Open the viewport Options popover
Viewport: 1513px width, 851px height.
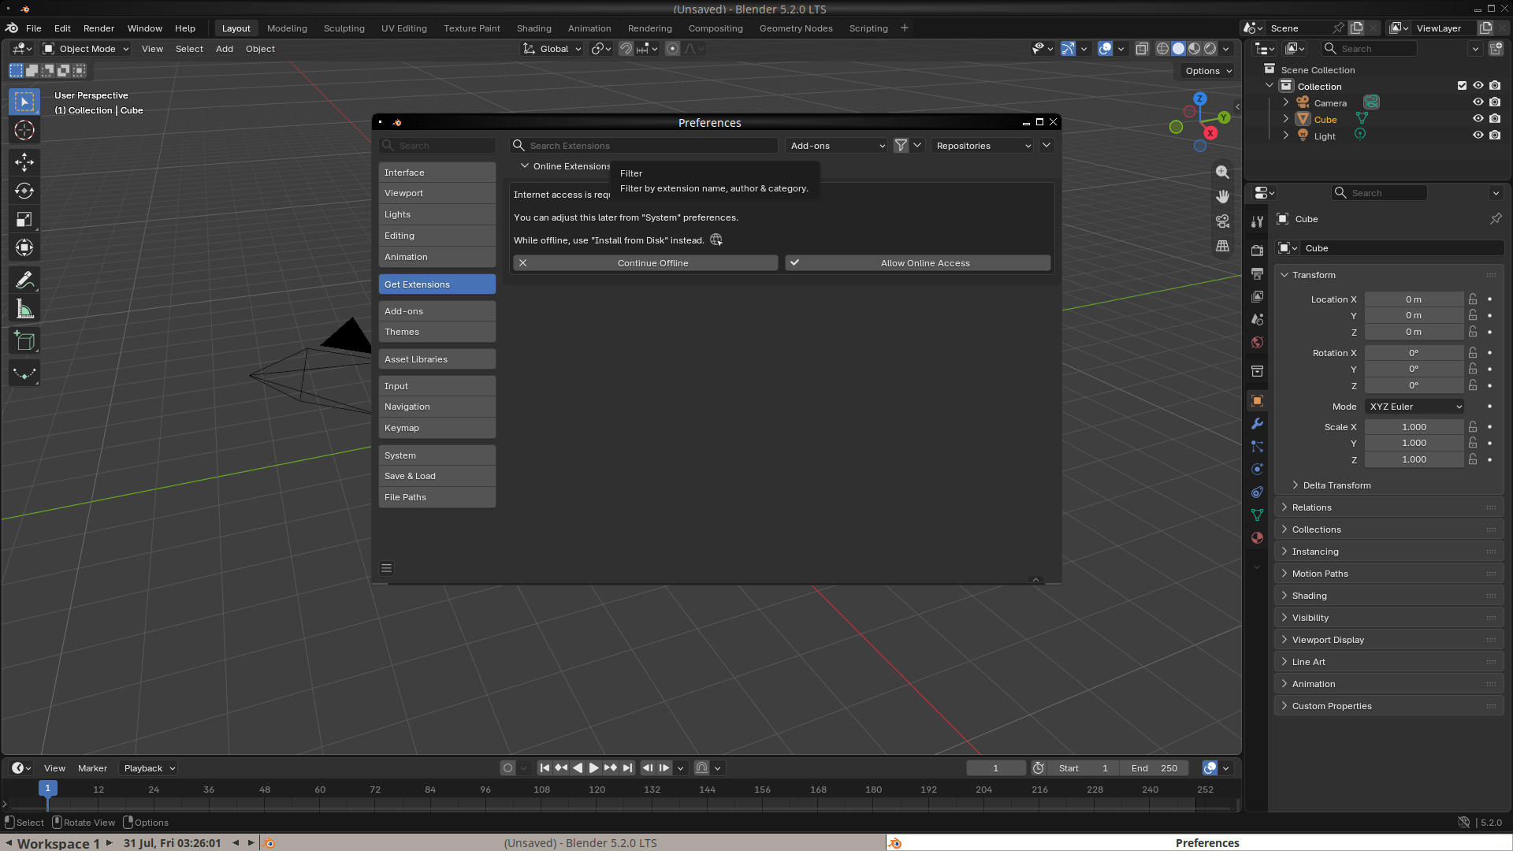coord(1208,71)
